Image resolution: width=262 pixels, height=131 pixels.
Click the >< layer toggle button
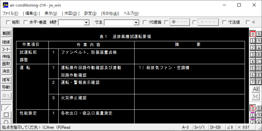pos(256,97)
